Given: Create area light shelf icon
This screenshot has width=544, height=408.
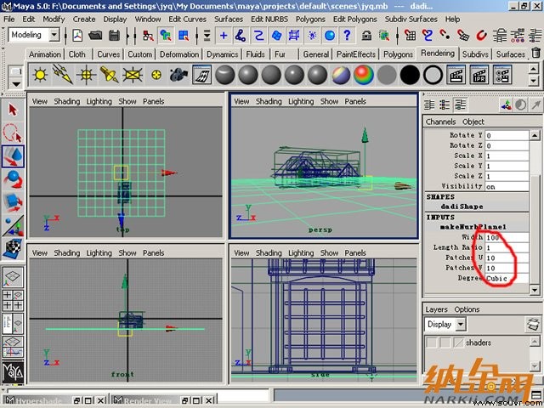Looking at the screenshot, I should pyautogui.click(x=133, y=75).
